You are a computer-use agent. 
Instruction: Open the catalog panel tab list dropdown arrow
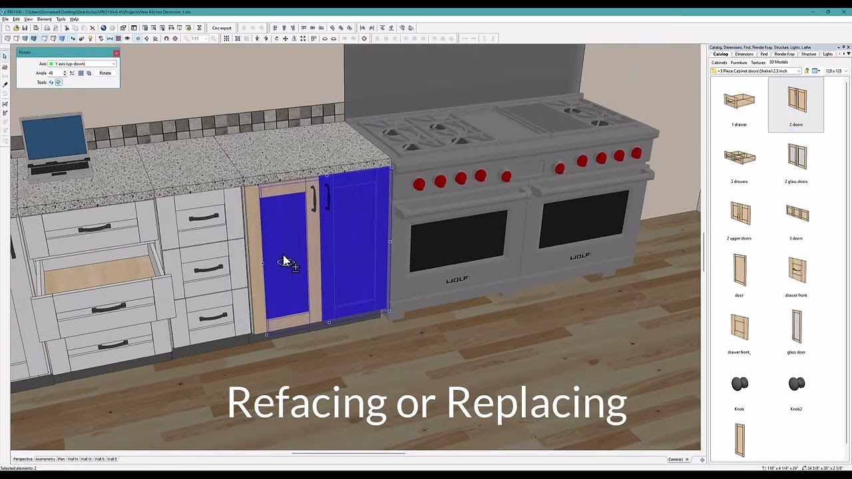point(849,54)
